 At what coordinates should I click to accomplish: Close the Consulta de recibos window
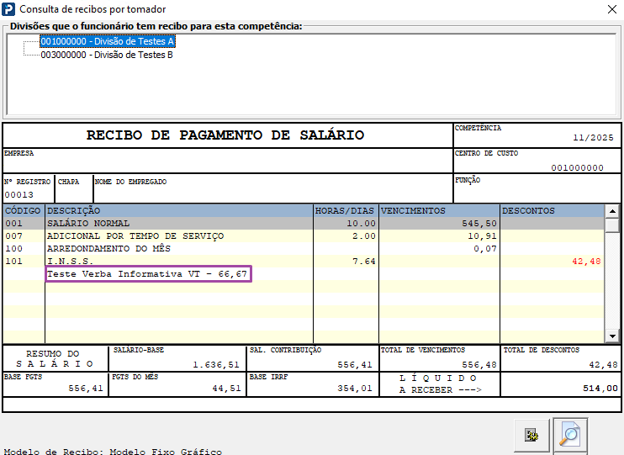[x=612, y=9]
